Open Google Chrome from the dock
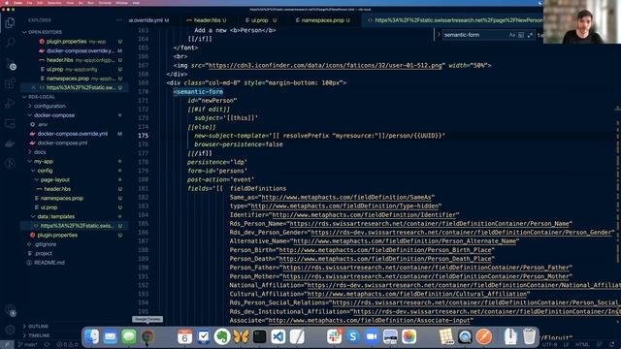This screenshot has height=349, width=621. coord(147,336)
